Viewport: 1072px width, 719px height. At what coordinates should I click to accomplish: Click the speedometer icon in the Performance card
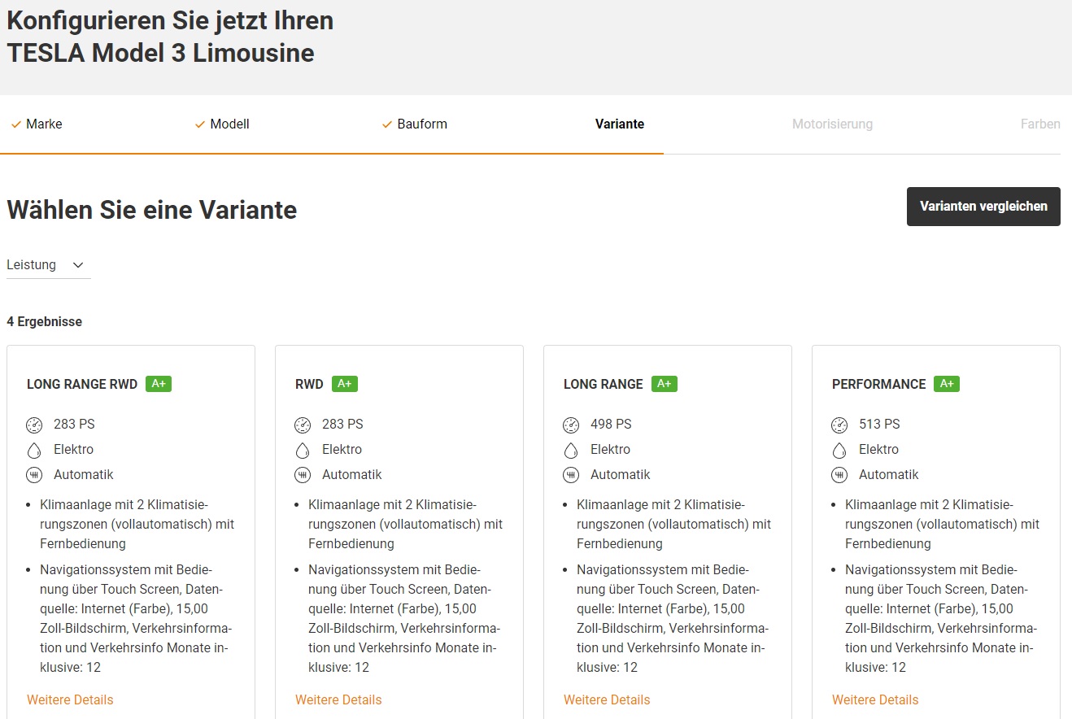pyautogui.click(x=839, y=425)
